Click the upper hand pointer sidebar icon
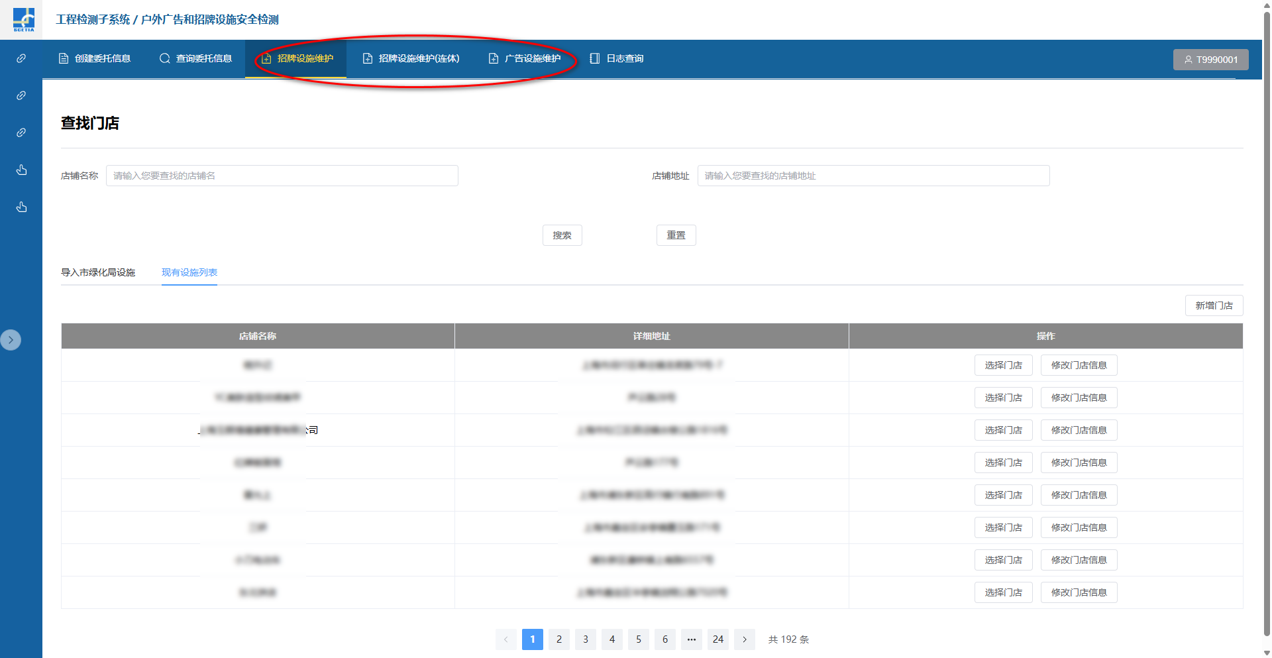 (x=21, y=170)
